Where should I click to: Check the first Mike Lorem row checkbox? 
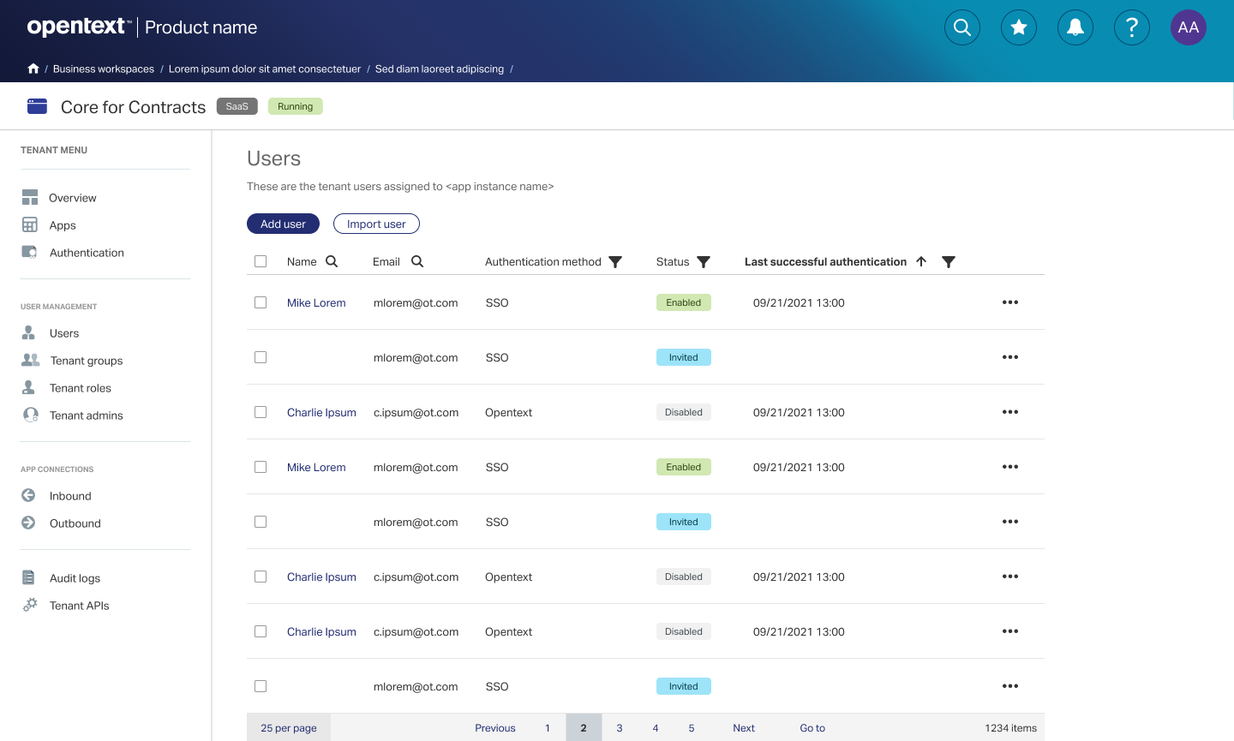[x=261, y=302]
